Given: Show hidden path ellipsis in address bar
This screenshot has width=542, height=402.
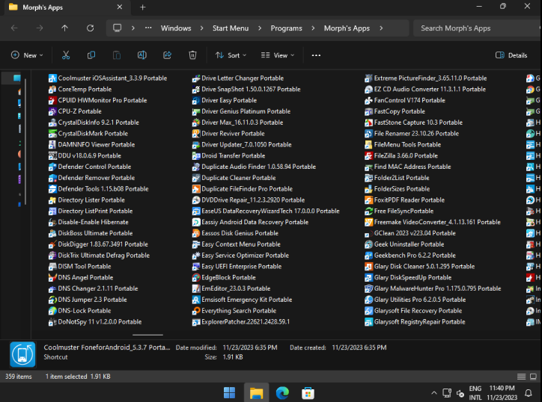Looking at the screenshot, I should click(x=148, y=28).
